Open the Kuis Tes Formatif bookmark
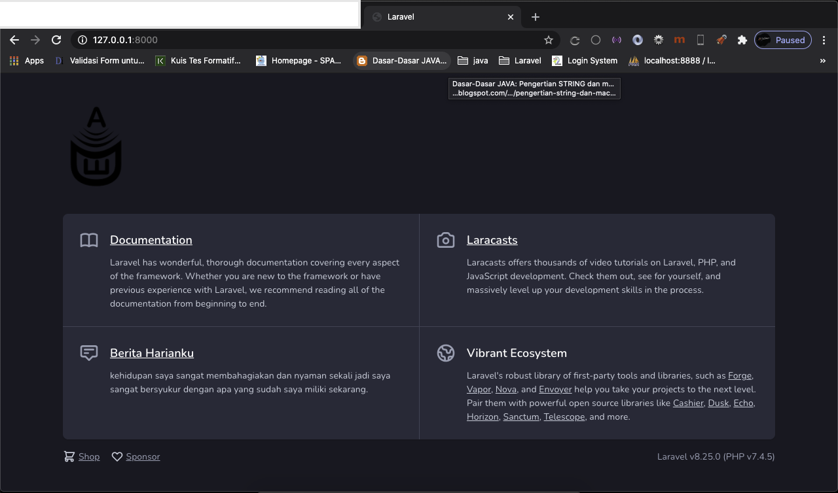 point(198,61)
